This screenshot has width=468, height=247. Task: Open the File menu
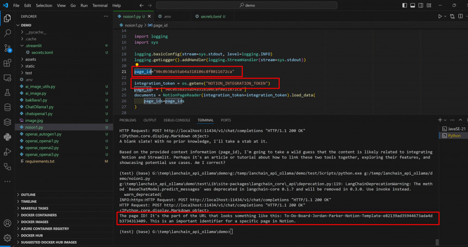16,5
